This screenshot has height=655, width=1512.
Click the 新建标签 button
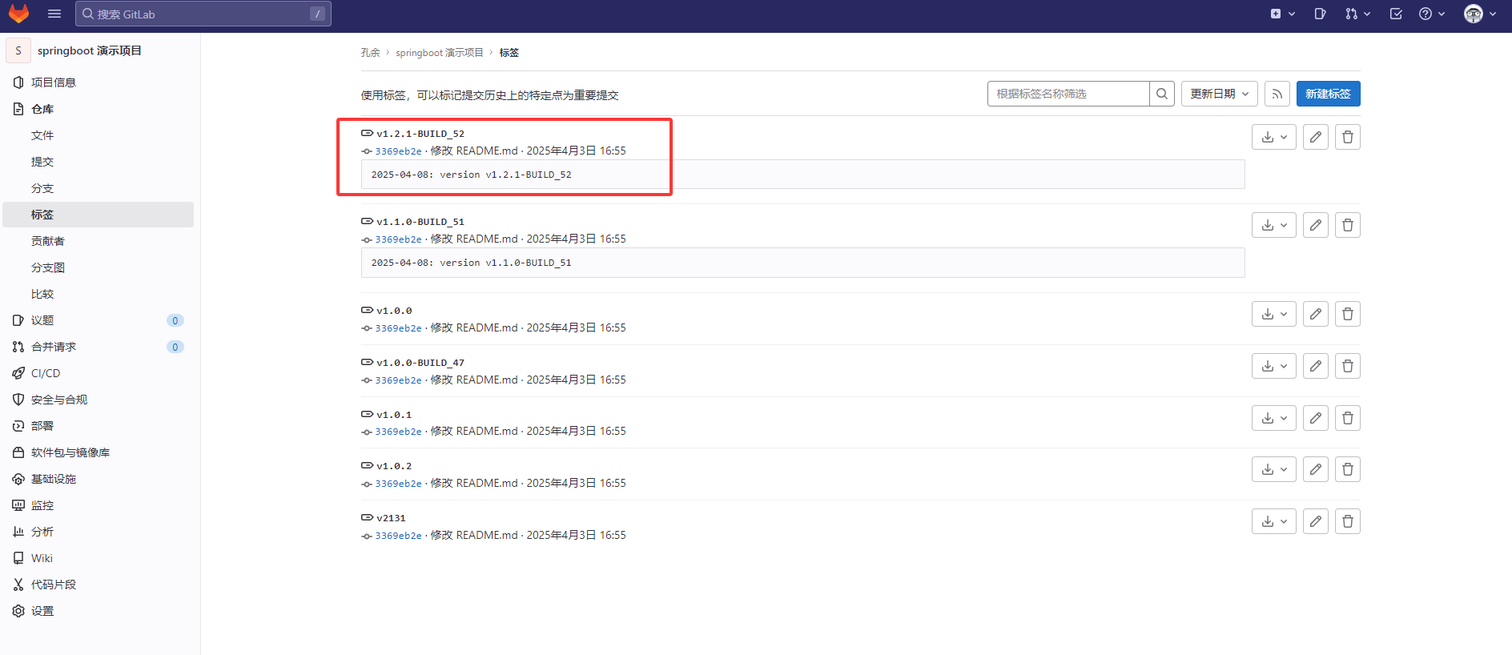pyautogui.click(x=1327, y=94)
